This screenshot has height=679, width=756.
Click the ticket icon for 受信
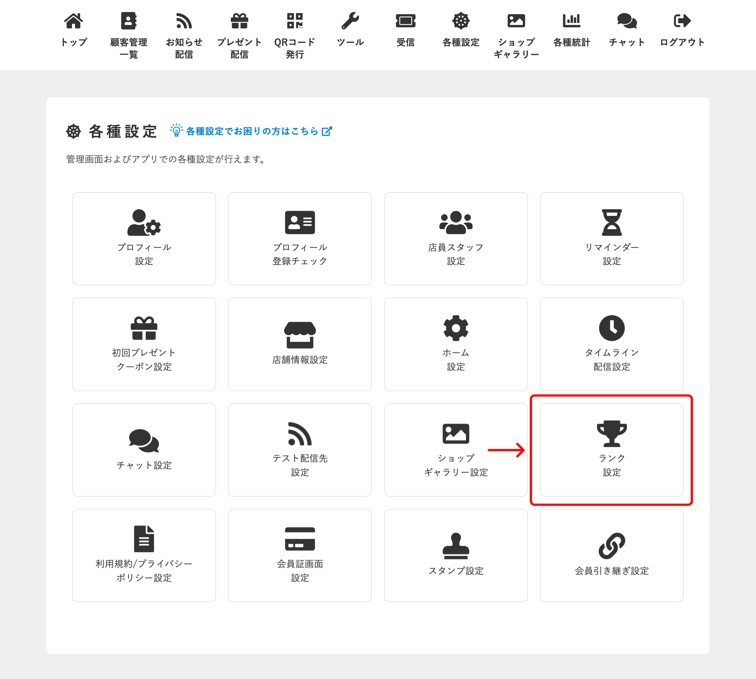pyautogui.click(x=405, y=21)
